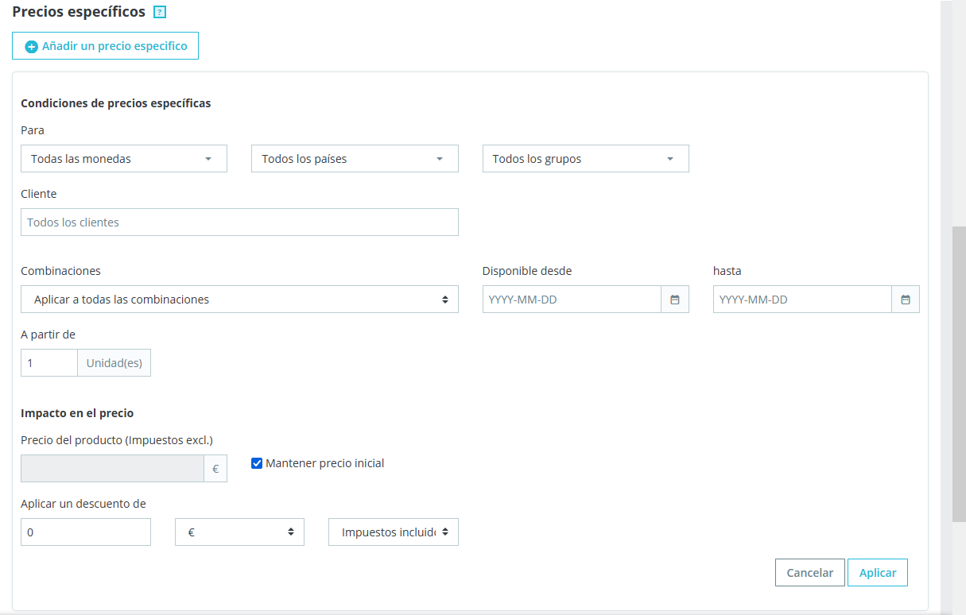Toggle Mantener precio inicial checkbox
Image resolution: width=966 pixels, height=615 pixels.
(257, 463)
